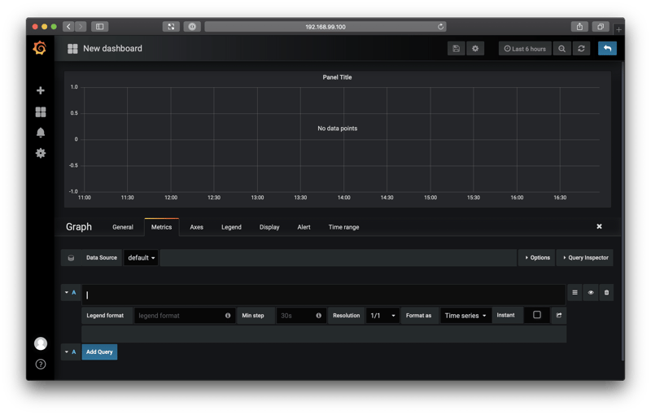The width and height of the screenshot is (651, 415).
Task: Refresh the dashboard with the refresh icon
Action: (x=581, y=49)
